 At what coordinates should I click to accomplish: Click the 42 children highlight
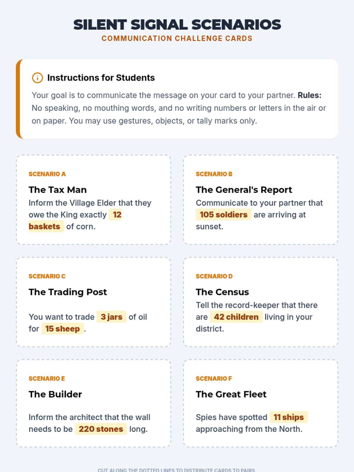coord(236,317)
